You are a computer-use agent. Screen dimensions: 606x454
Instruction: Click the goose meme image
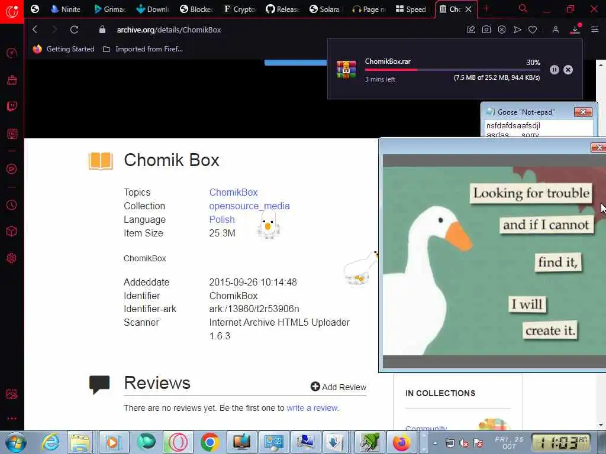point(494,261)
